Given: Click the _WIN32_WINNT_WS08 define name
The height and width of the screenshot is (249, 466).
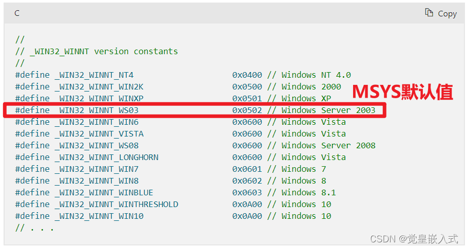Looking at the screenshot, I should tap(97, 146).
